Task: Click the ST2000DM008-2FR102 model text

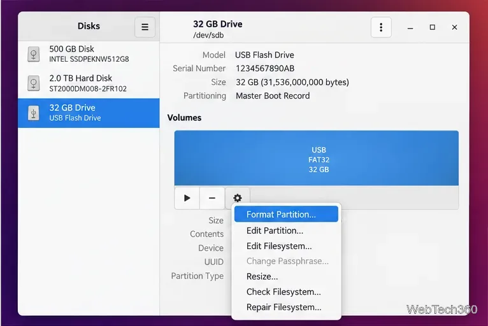Action: tap(88, 89)
